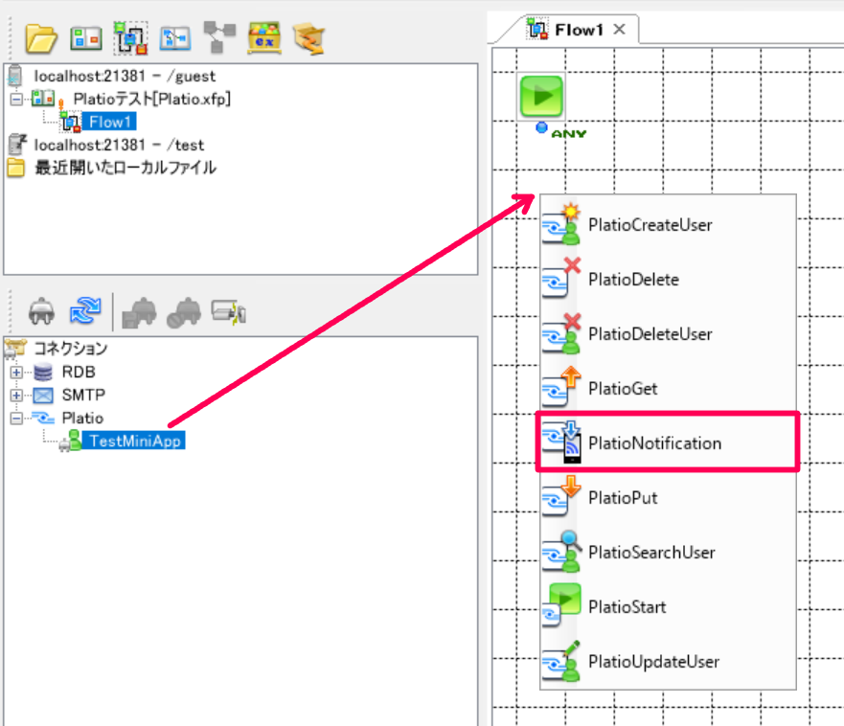The width and height of the screenshot is (844, 726).
Task: Click the new project icon in toolbar
Action: [86, 38]
